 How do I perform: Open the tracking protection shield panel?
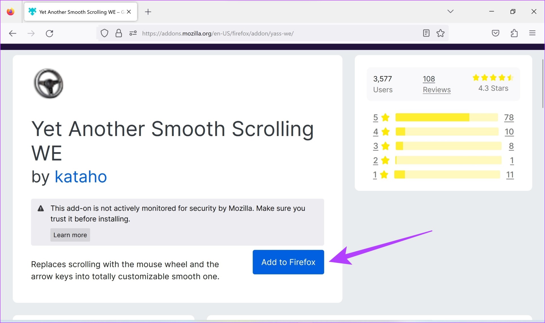coord(104,33)
